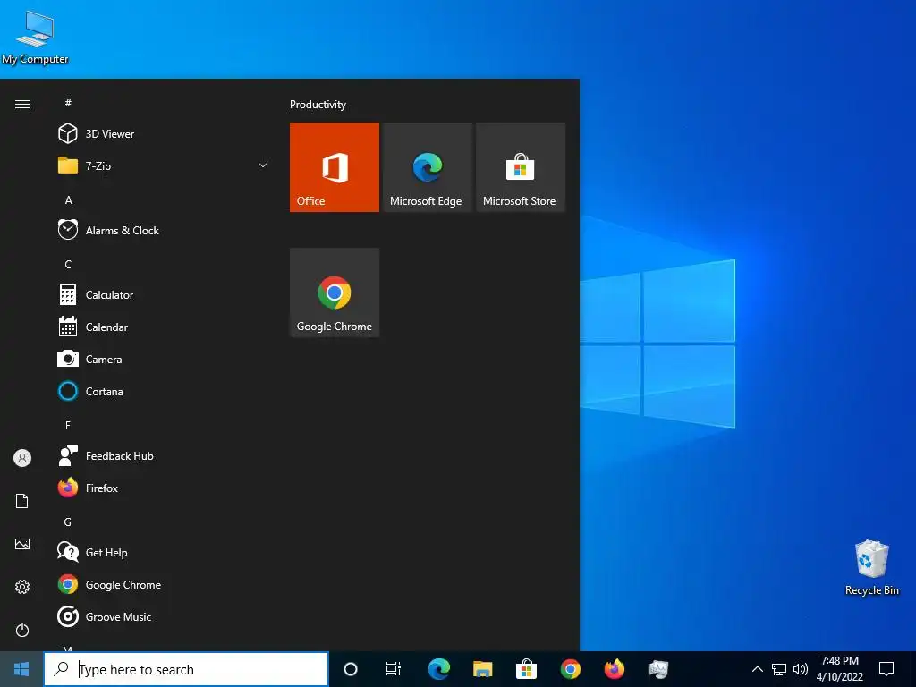This screenshot has height=687, width=916.
Task: Focus the taskbar search box
Action: 186,669
